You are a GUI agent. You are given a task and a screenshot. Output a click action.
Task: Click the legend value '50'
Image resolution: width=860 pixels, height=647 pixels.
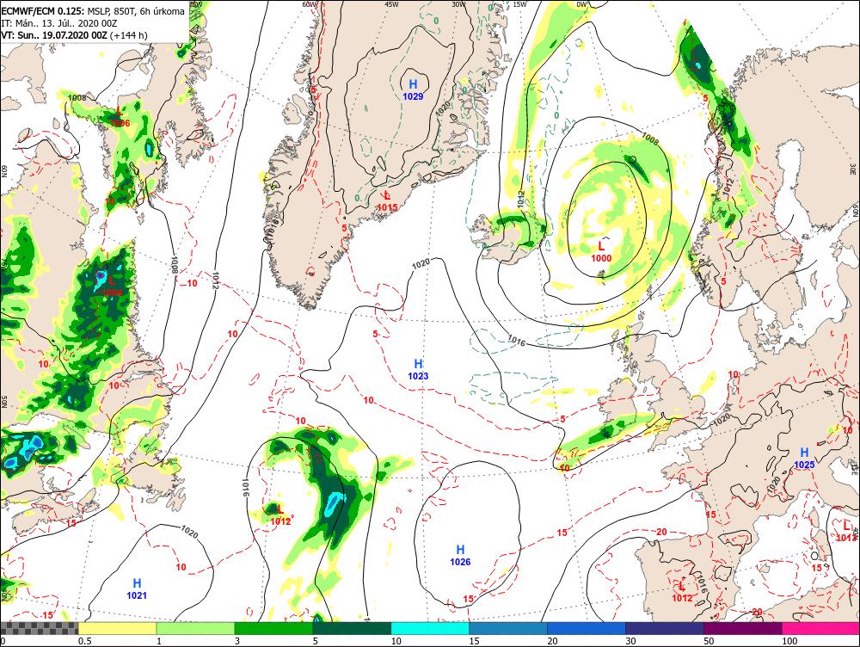click(x=709, y=641)
